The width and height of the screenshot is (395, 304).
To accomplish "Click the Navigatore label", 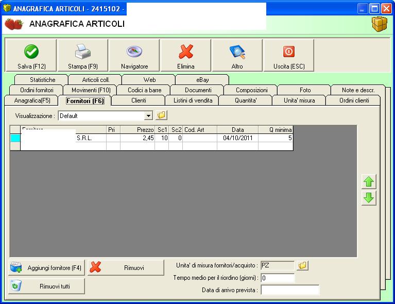I will tap(134, 66).
